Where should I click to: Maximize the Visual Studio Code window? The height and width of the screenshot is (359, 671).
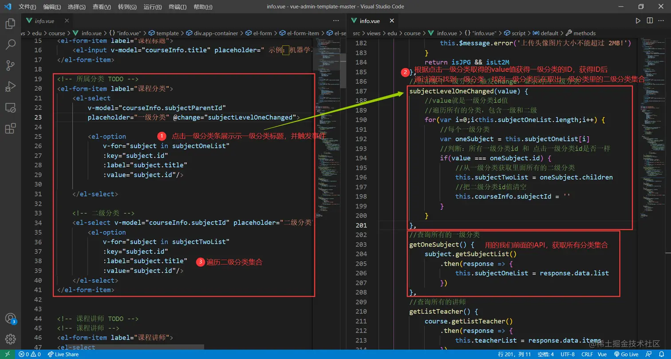(x=641, y=7)
